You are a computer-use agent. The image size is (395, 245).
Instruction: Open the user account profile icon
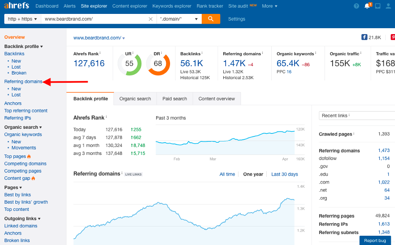click(388, 6)
